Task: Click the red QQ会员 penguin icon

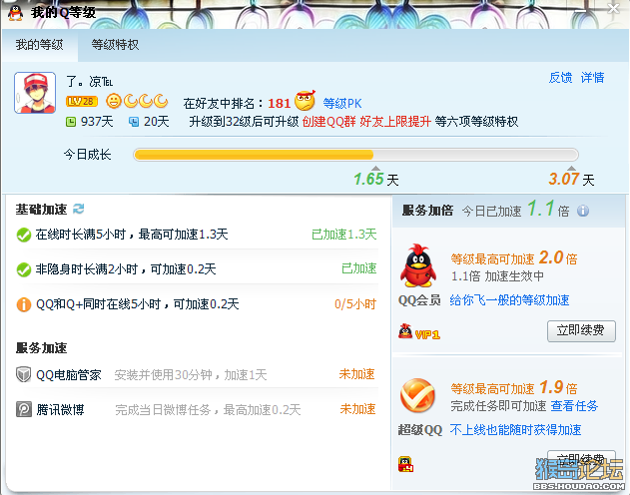Action: click(x=418, y=265)
